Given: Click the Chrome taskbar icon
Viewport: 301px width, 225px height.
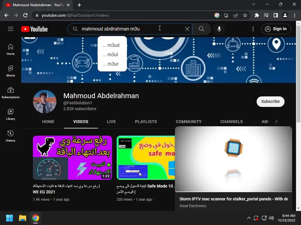Looking at the screenshot, I should click(x=36, y=218).
